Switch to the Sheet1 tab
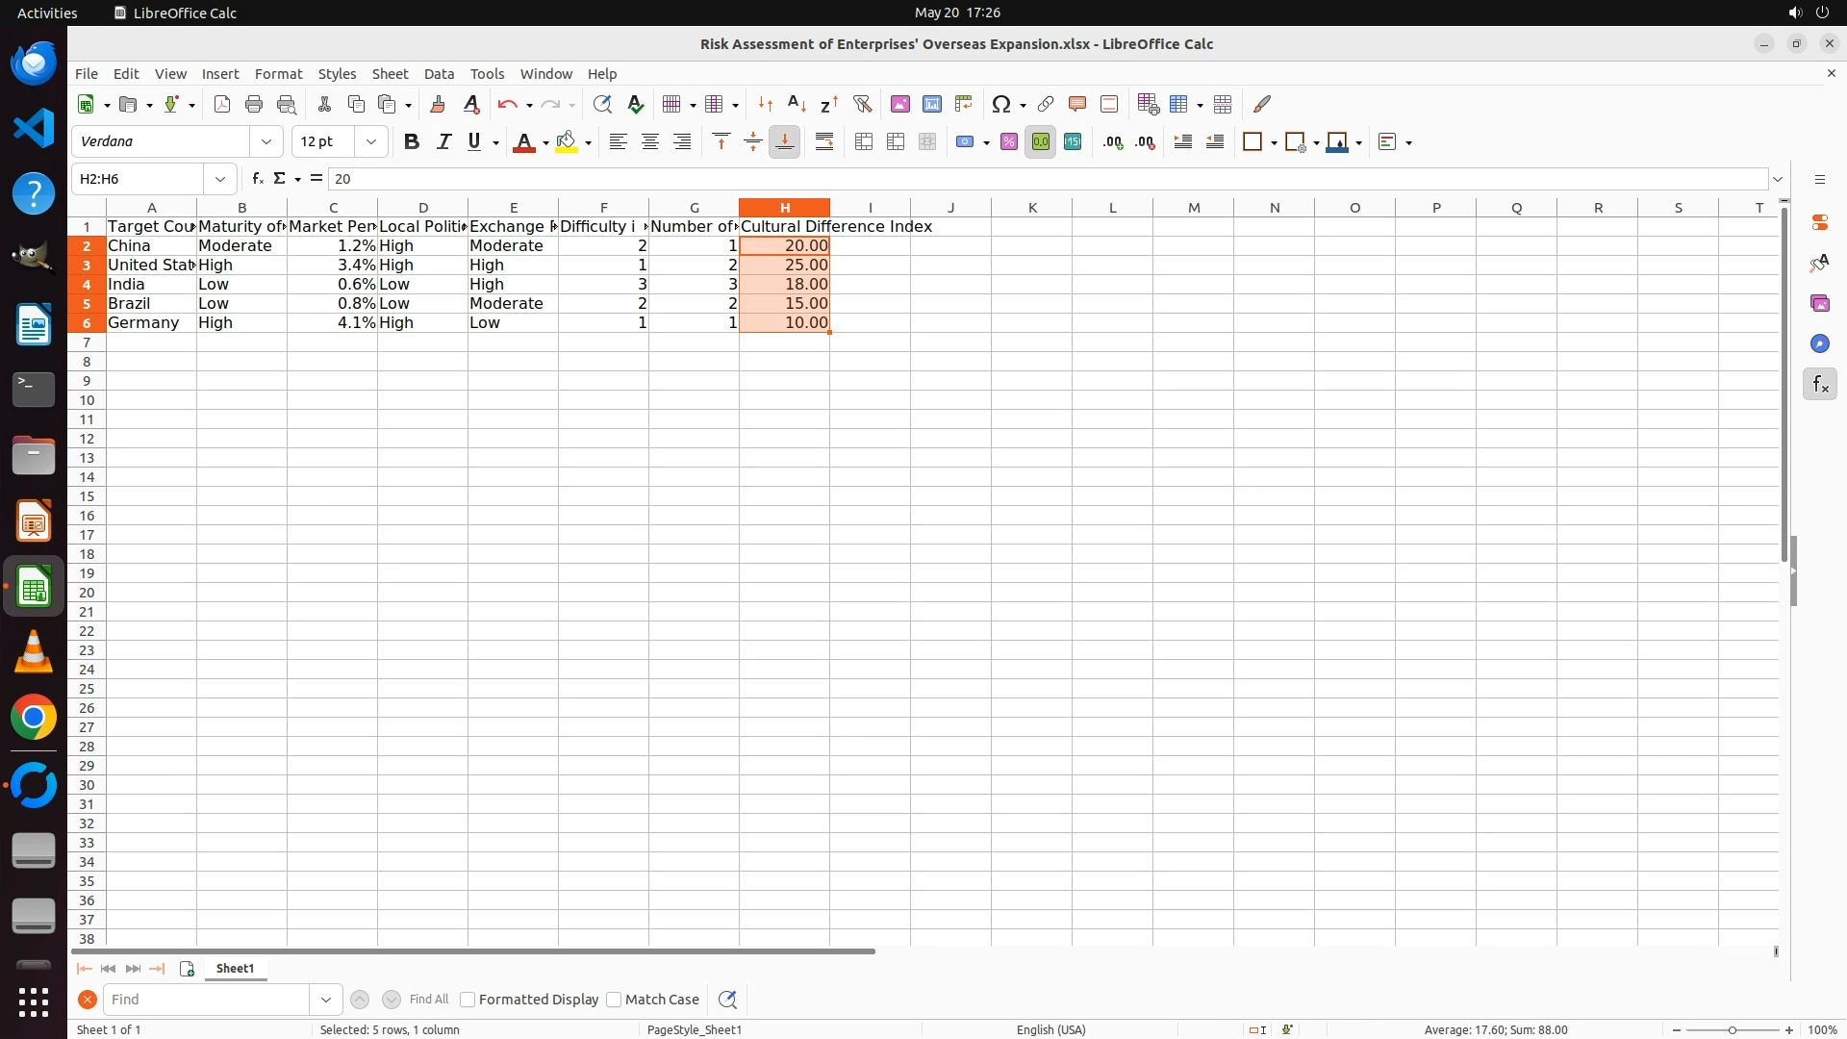The height and width of the screenshot is (1039, 1847). coord(235,969)
